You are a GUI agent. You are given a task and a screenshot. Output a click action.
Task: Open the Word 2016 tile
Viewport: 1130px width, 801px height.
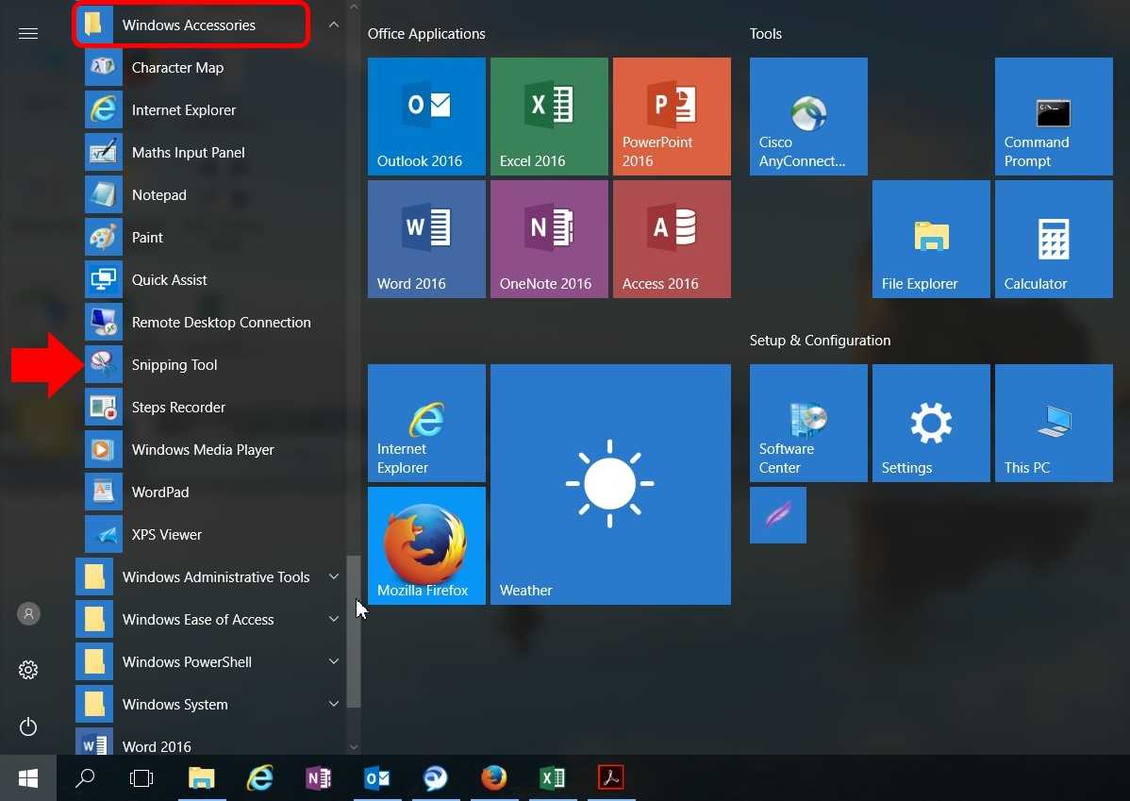(x=426, y=240)
